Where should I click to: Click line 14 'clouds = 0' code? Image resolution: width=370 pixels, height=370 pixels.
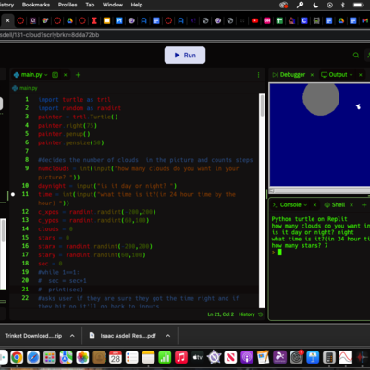[55, 229]
